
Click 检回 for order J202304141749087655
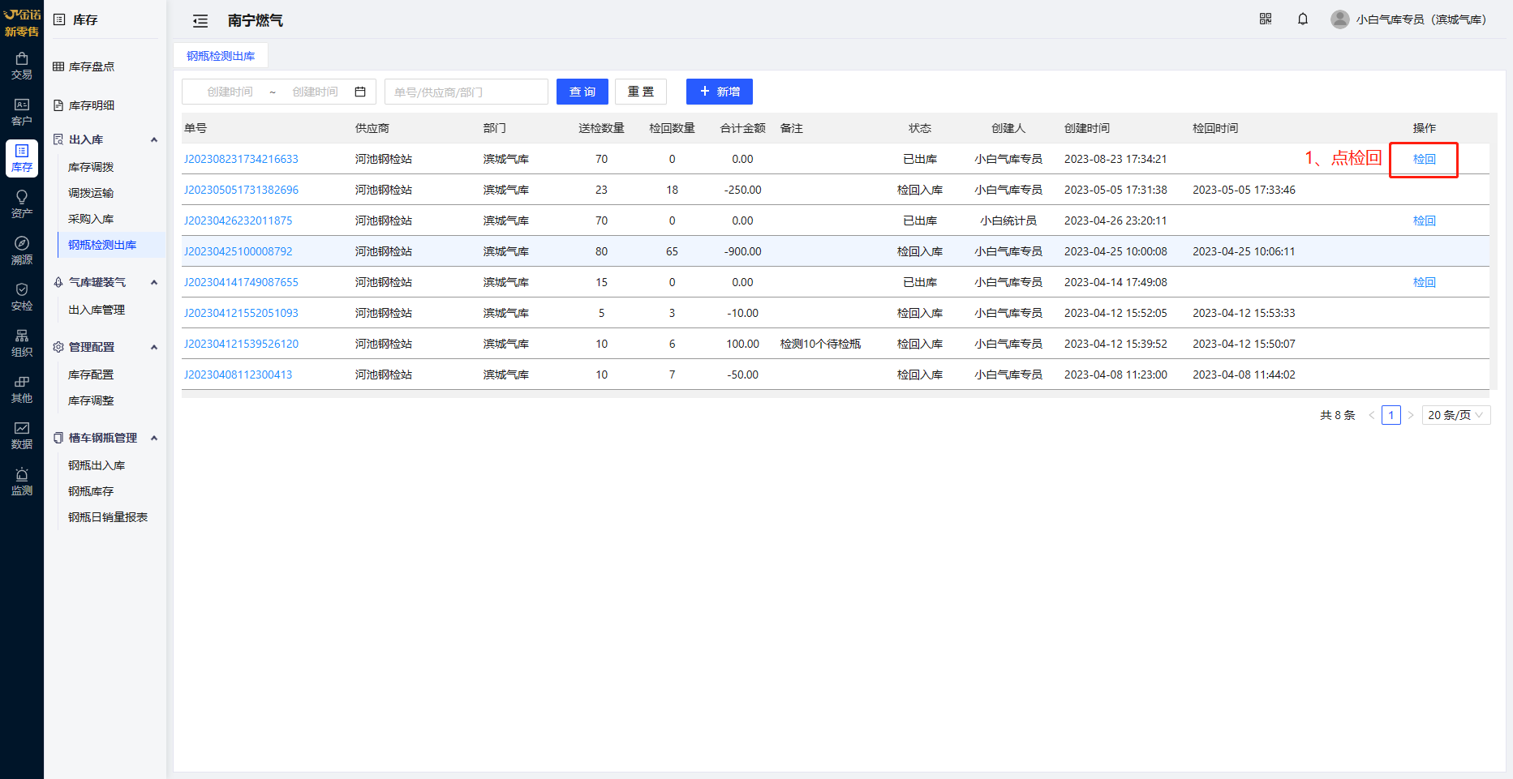coord(1425,282)
